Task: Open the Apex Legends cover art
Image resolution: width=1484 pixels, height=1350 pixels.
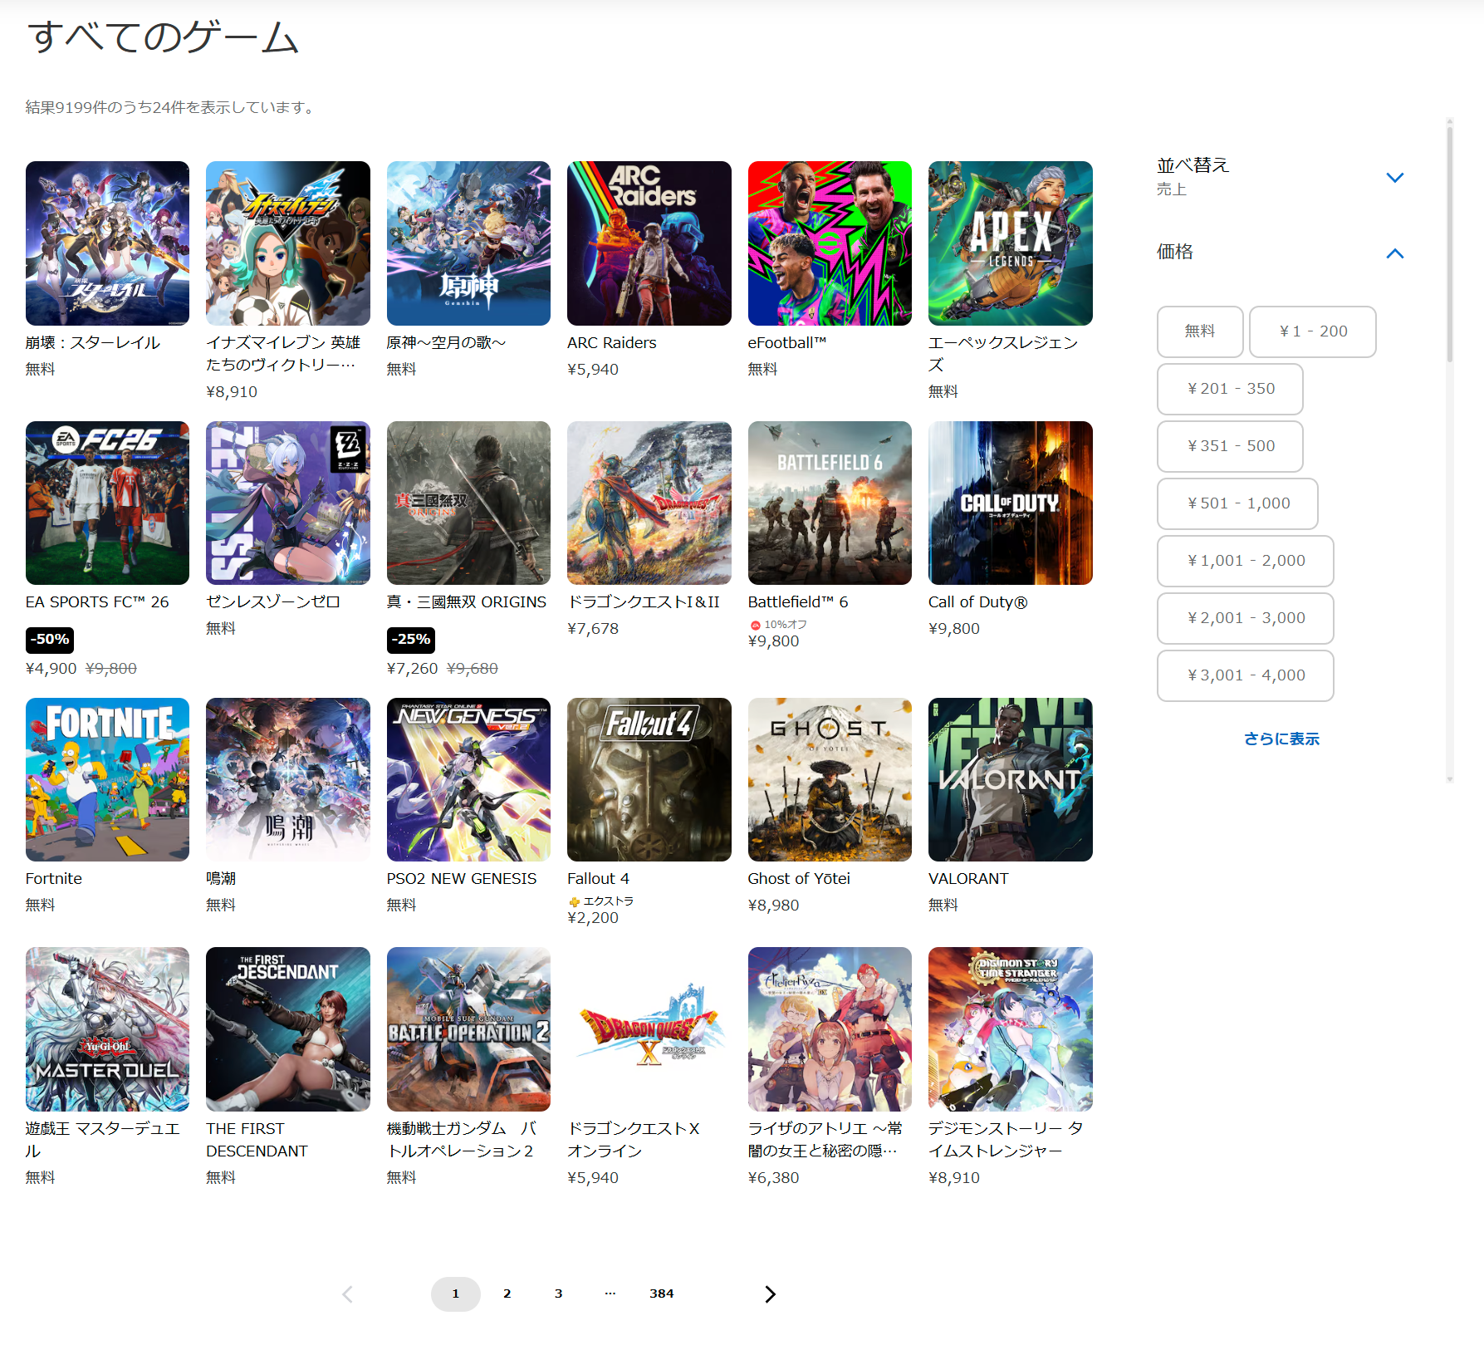Action: pyautogui.click(x=1010, y=243)
